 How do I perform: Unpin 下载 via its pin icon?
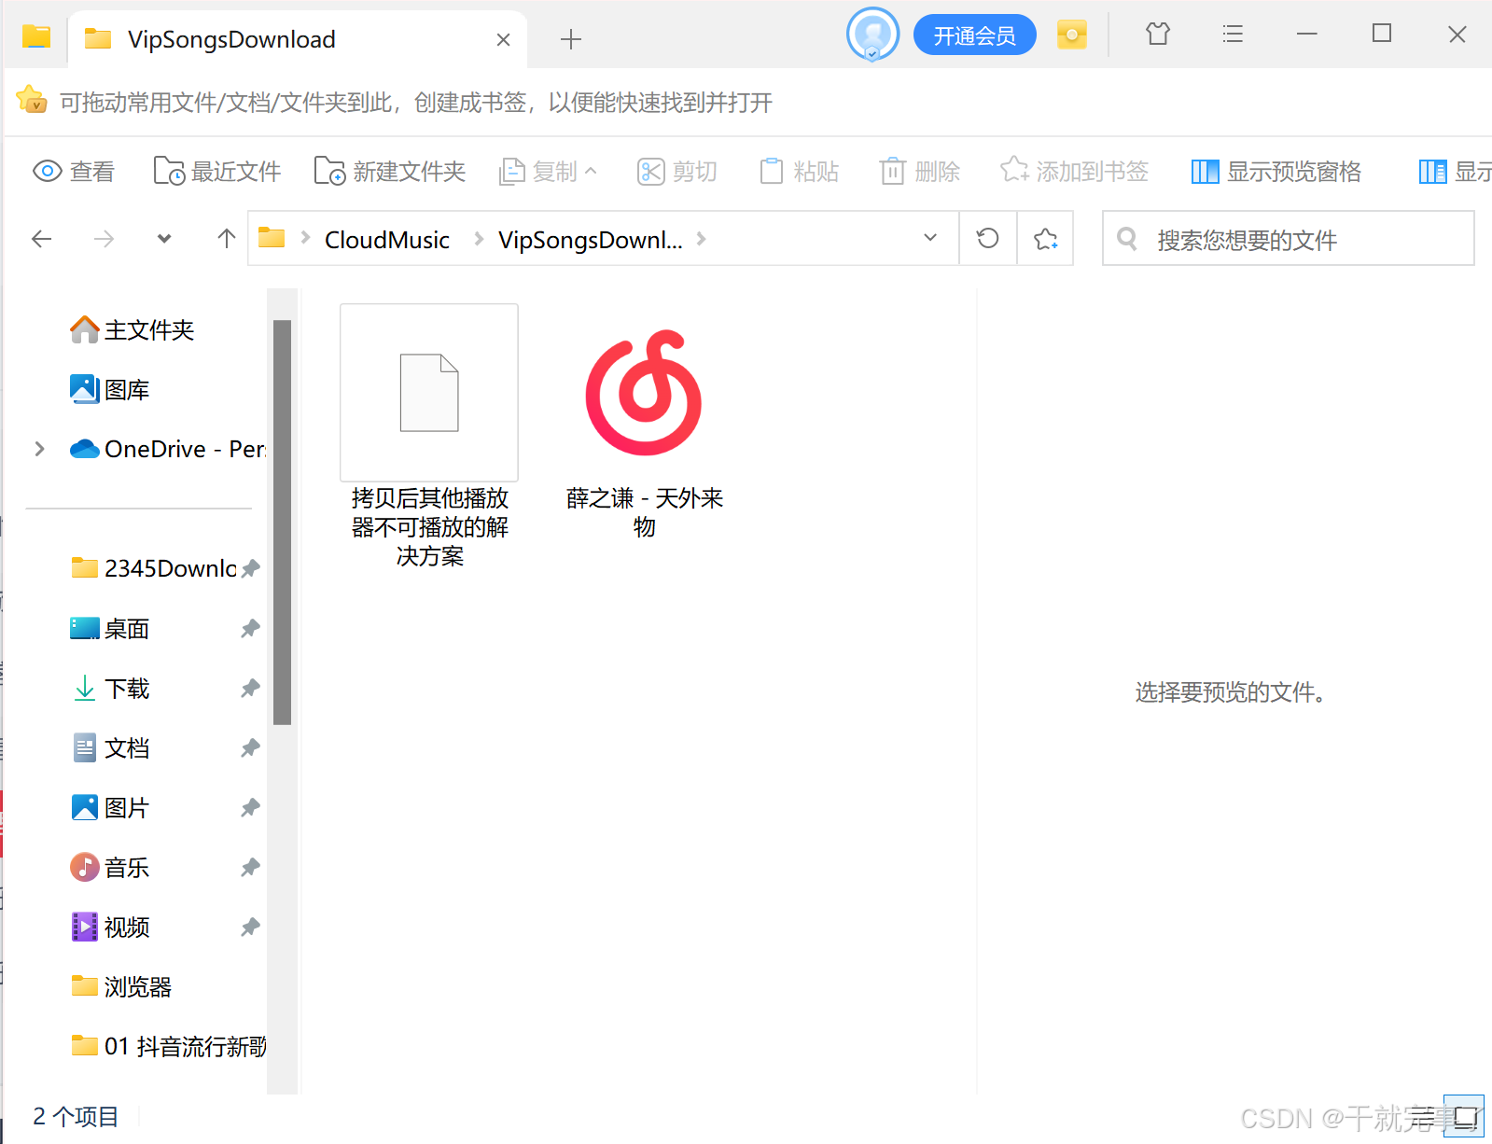[x=250, y=688]
